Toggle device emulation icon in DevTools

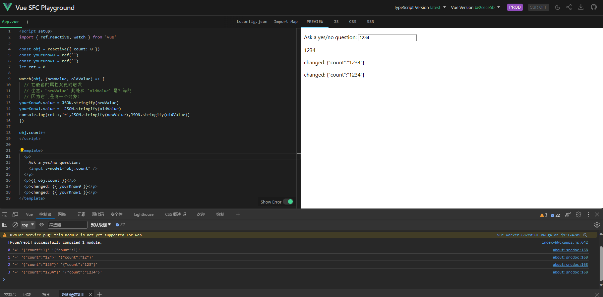click(15, 214)
